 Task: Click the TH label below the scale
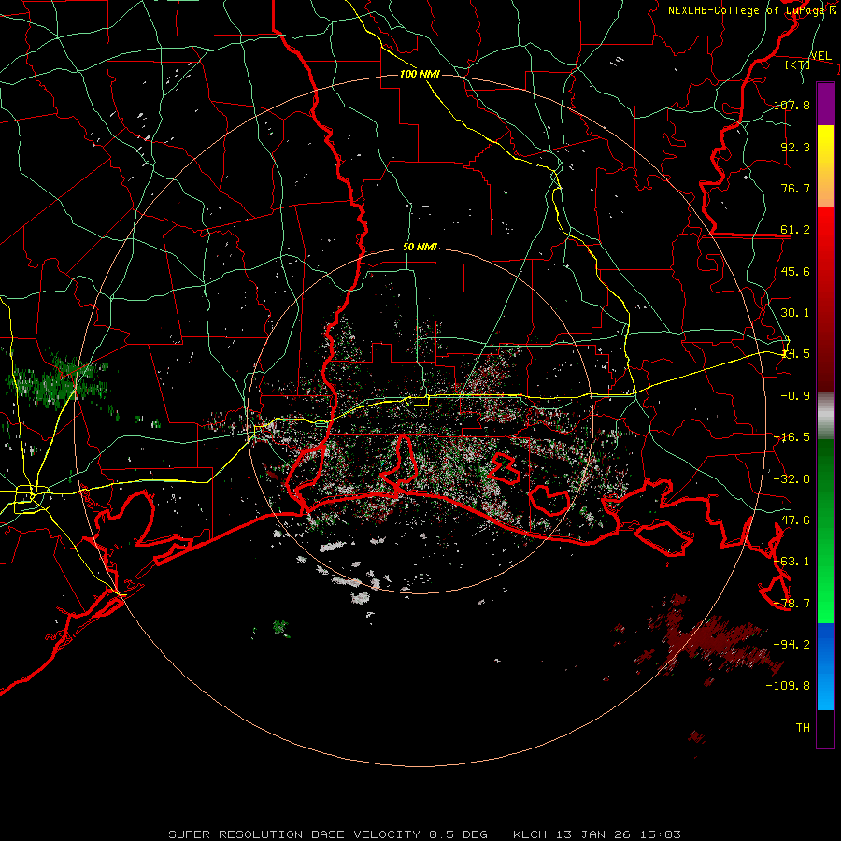(x=803, y=728)
